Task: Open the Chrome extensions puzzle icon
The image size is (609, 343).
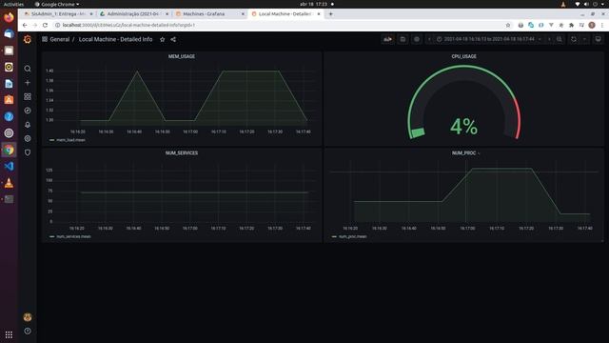Action: (x=571, y=26)
